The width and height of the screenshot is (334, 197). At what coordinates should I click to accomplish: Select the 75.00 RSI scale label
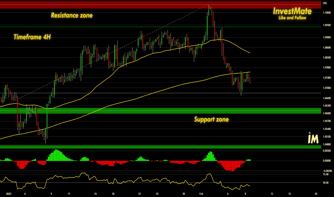(325, 174)
